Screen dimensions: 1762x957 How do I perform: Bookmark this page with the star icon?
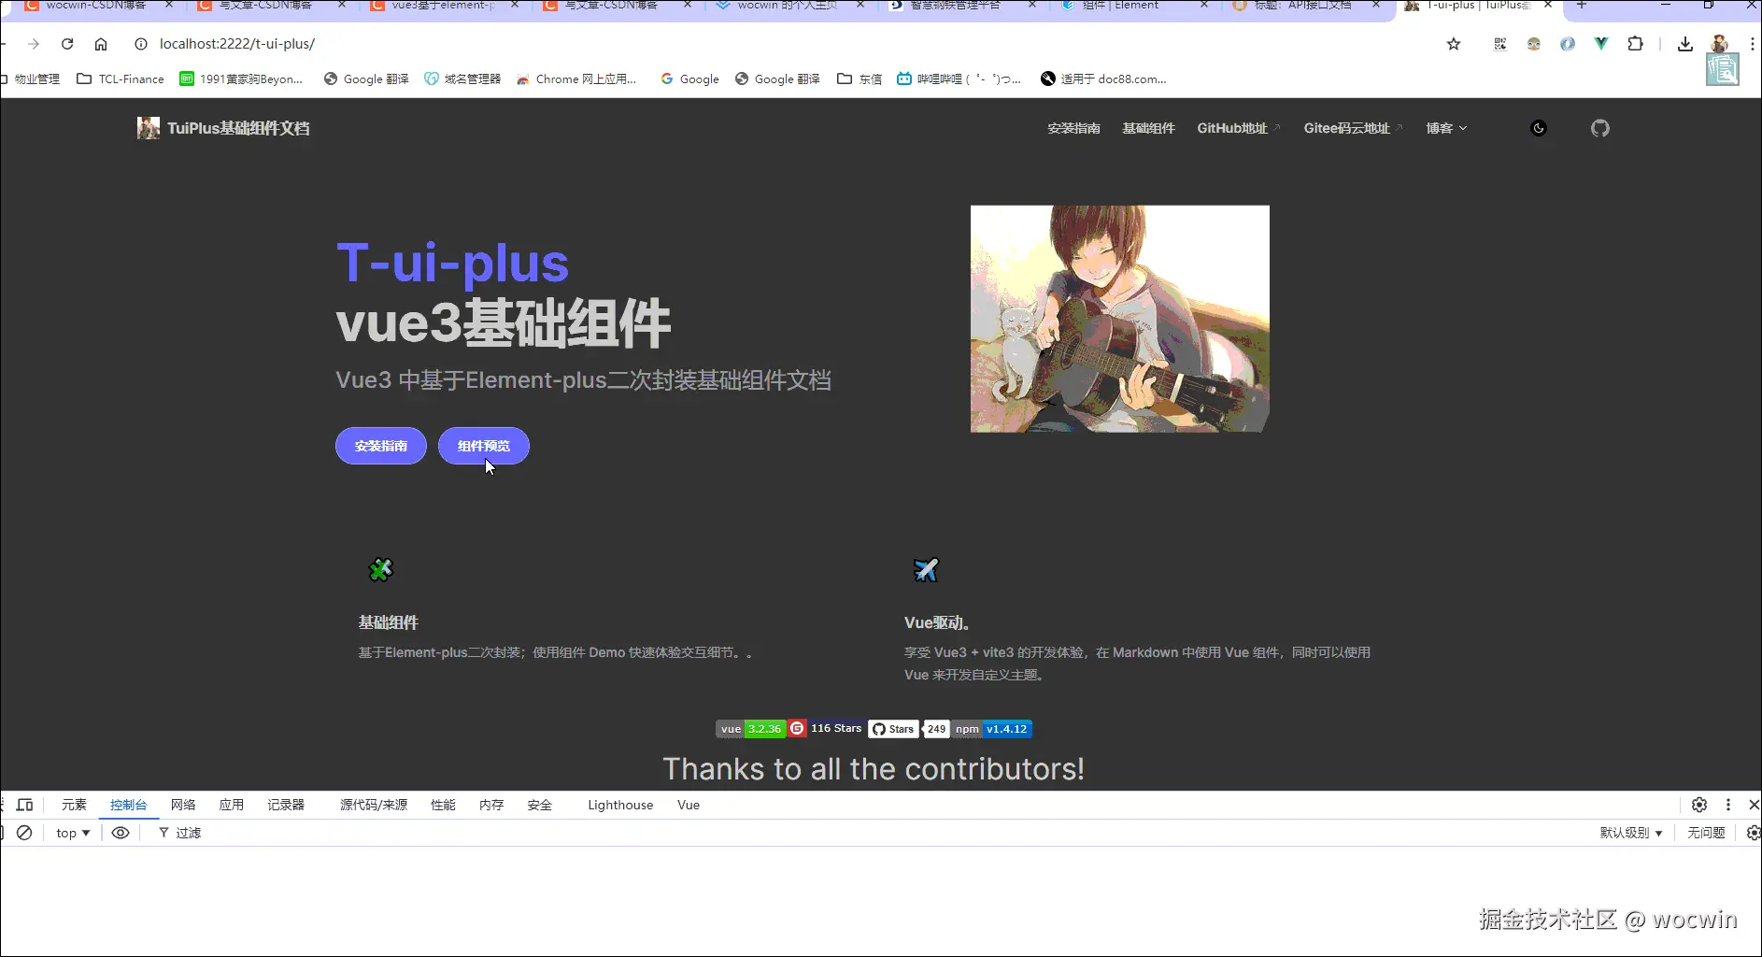pyautogui.click(x=1454, y=44)
